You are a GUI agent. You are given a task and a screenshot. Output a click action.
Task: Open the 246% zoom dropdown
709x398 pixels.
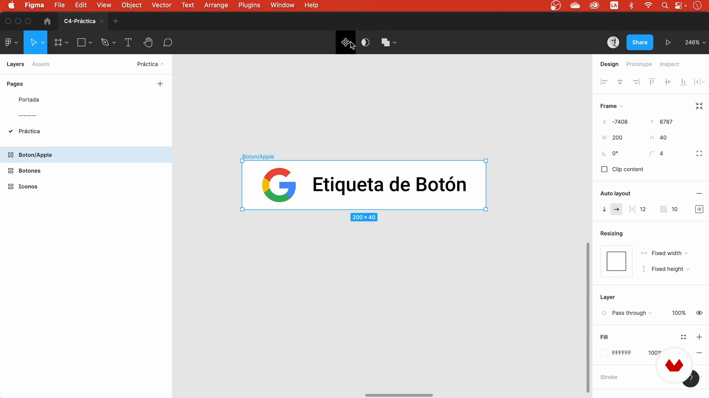pos(695,42)
